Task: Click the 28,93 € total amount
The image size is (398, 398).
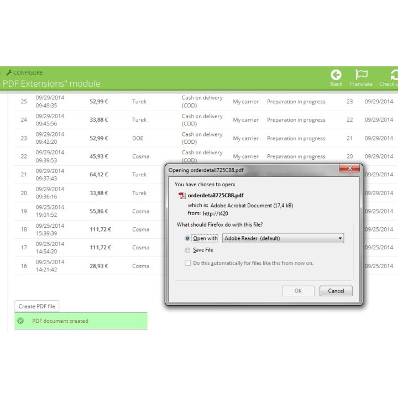Action: pyautogui.click(x=99, y=266)
